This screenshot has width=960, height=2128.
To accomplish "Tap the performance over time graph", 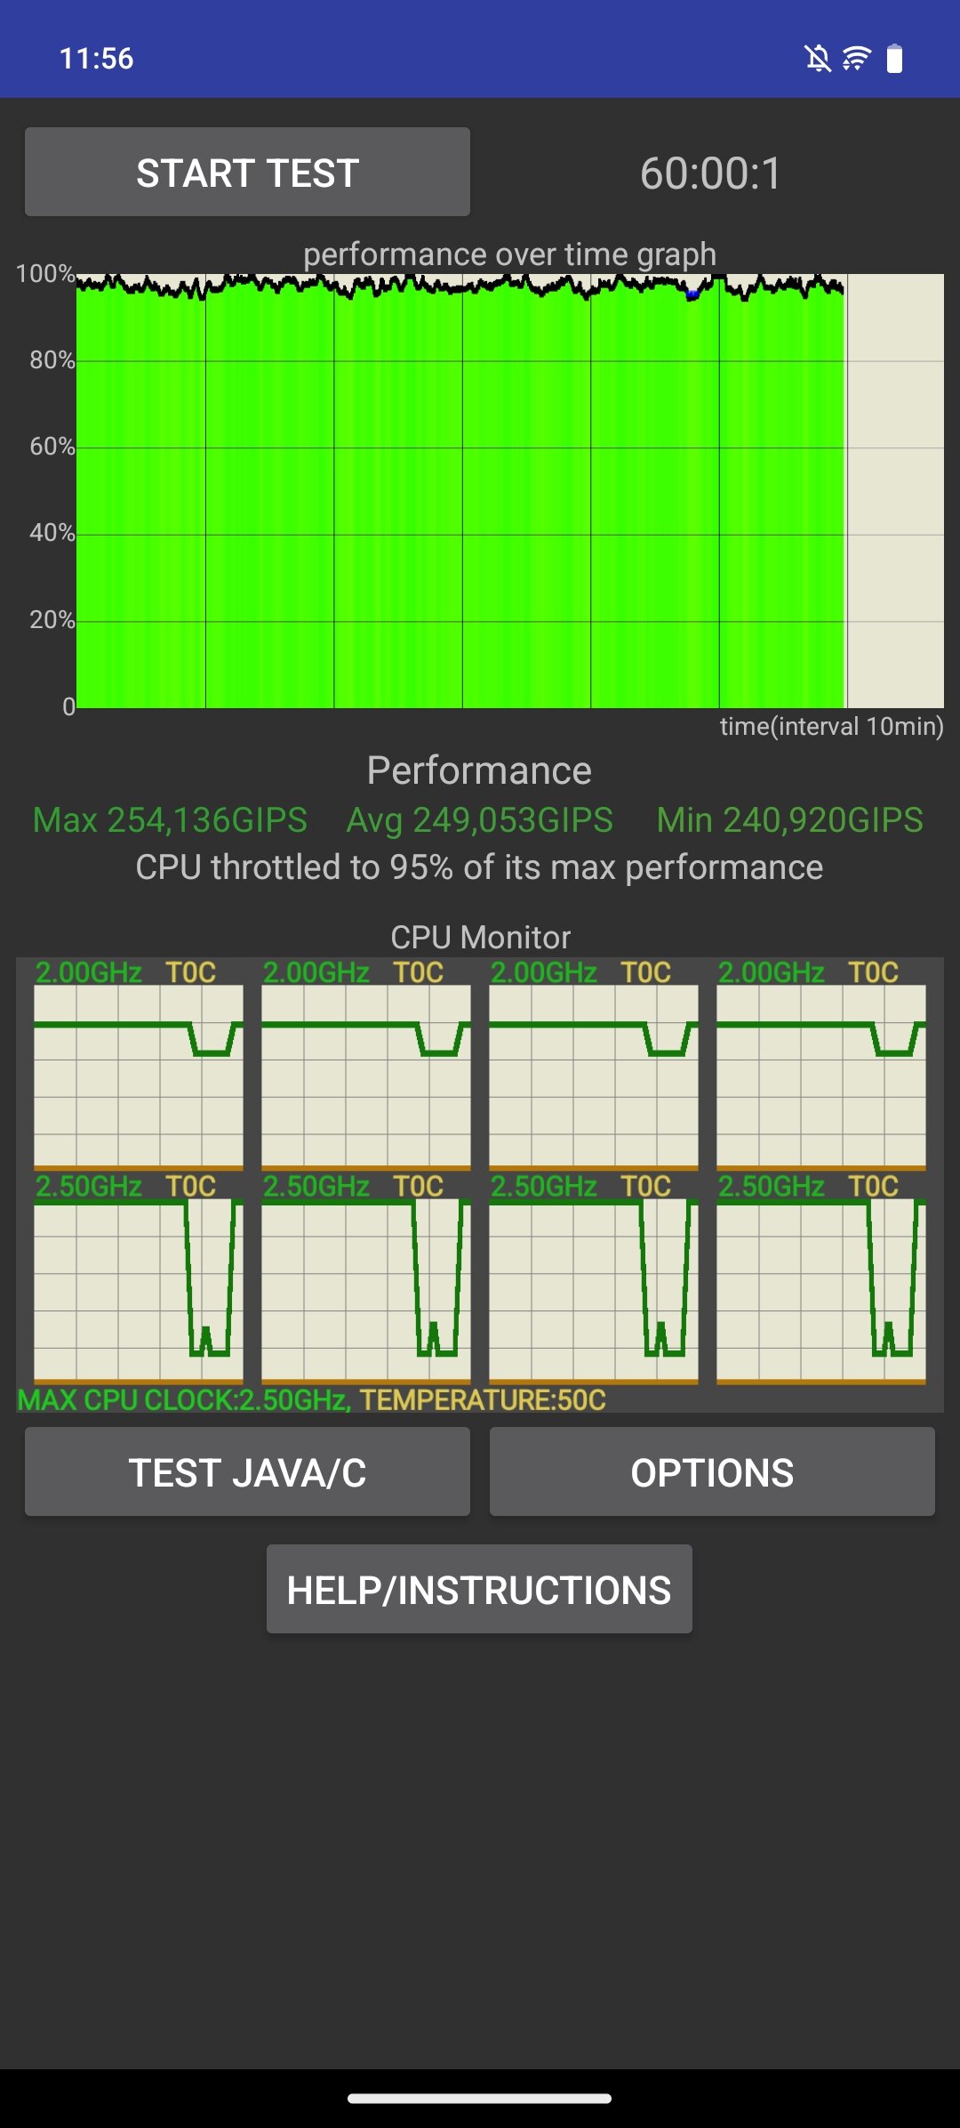I will click(509, 491).
